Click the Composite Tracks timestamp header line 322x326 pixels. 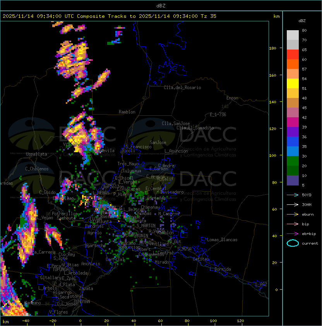[x=110, y=16]
